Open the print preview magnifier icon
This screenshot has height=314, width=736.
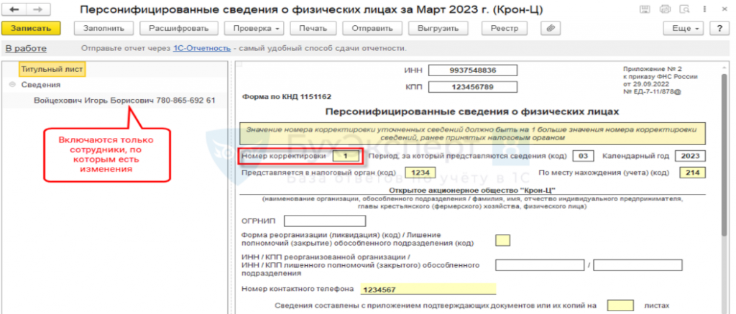click(x=685, y=9)
